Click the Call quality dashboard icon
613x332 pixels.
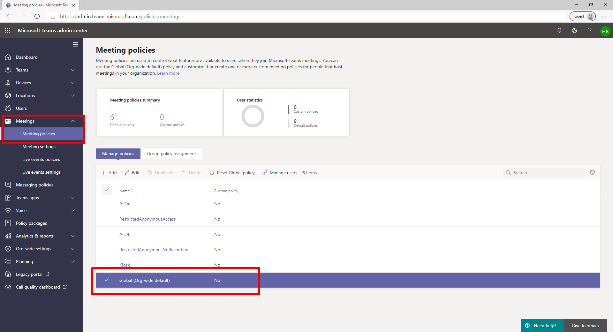point(8,287)
